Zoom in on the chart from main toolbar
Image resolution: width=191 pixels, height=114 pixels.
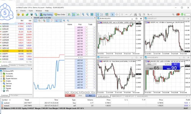[x=83, y=15]
